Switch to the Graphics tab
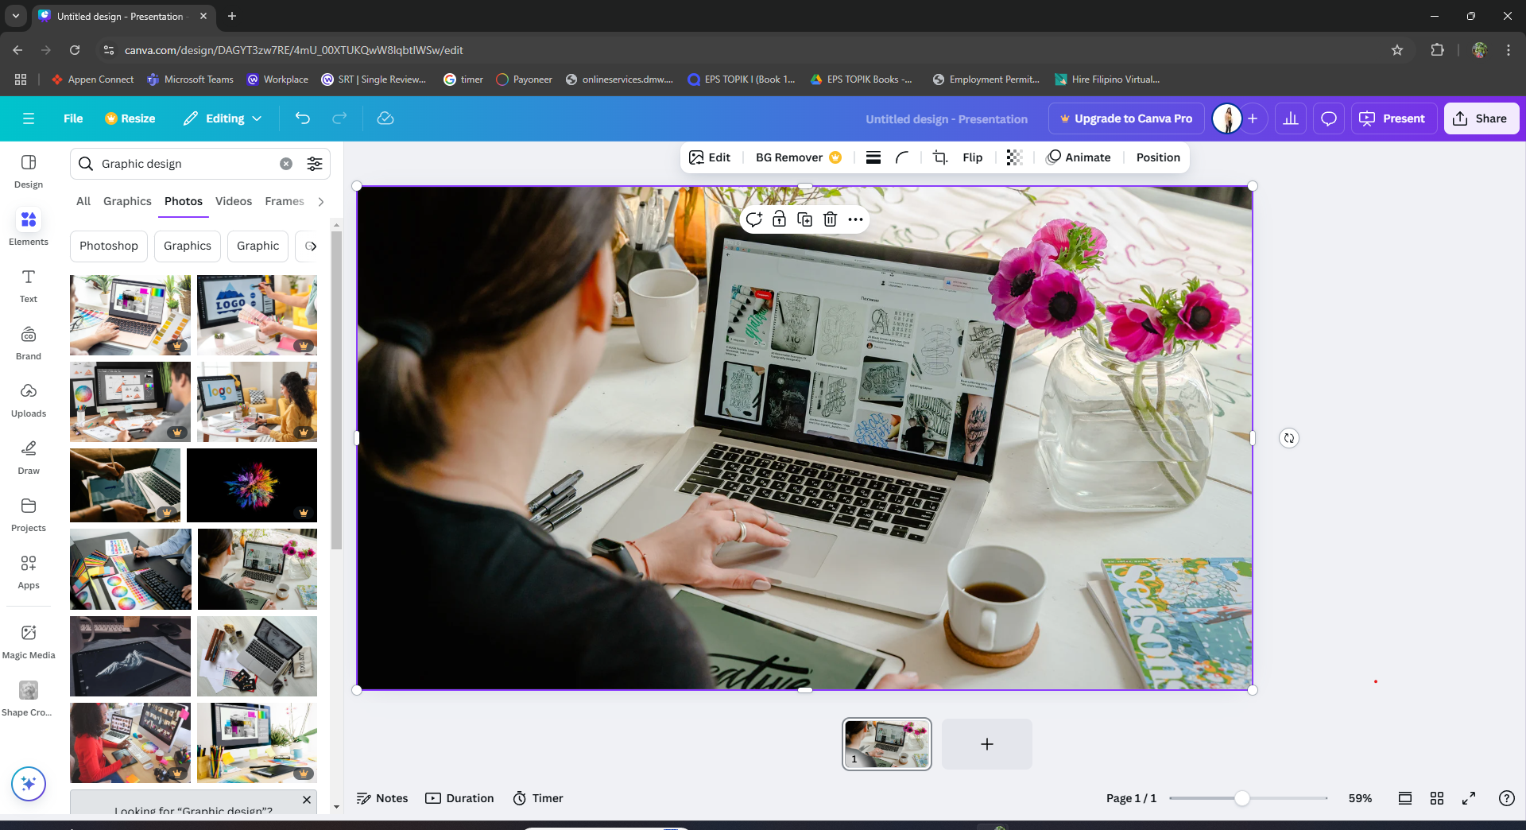1526x830 pixels. [x=127, y=202]
